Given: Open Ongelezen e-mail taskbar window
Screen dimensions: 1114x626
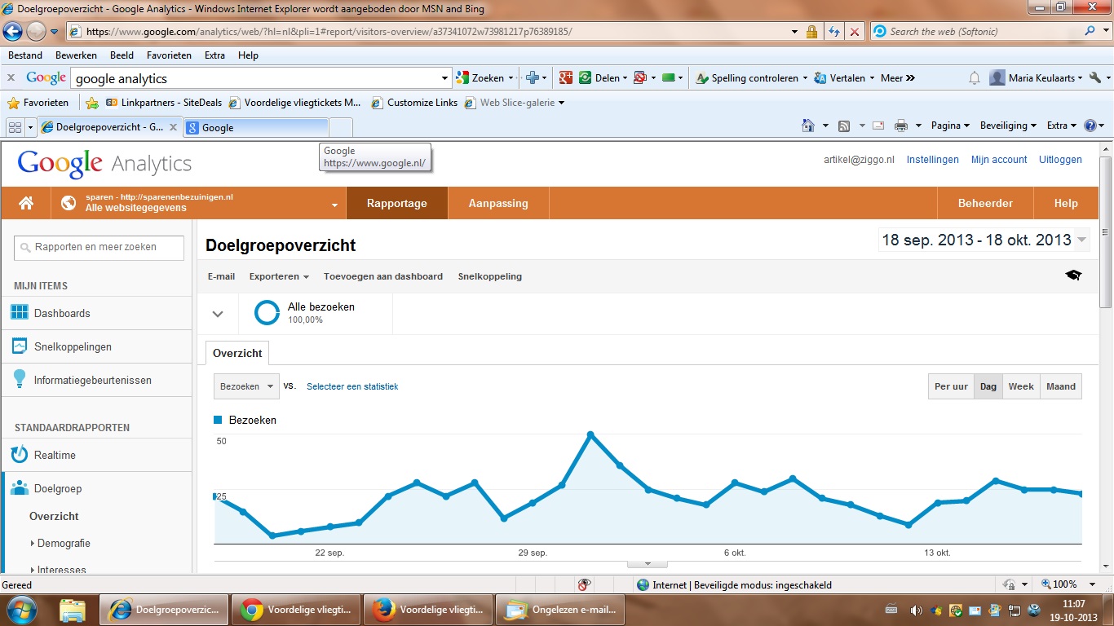Looking at the screenshot, I should pyautogui.click(x=560, y=610).
